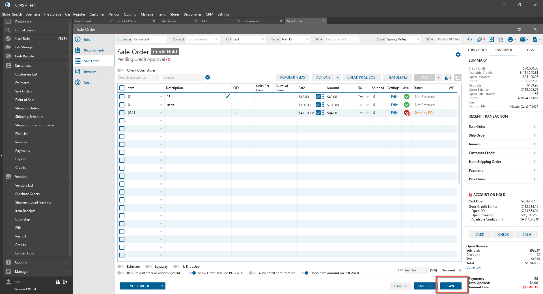
Task: Open the ACTIONS dropdown arrow
Action: tap(337, 77)
